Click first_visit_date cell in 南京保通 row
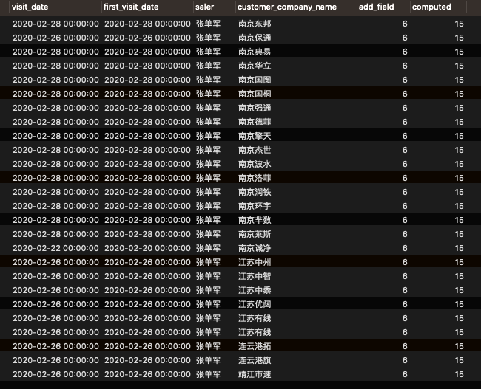Viewport: 481px width, 389px height. [x=147, y=38]
